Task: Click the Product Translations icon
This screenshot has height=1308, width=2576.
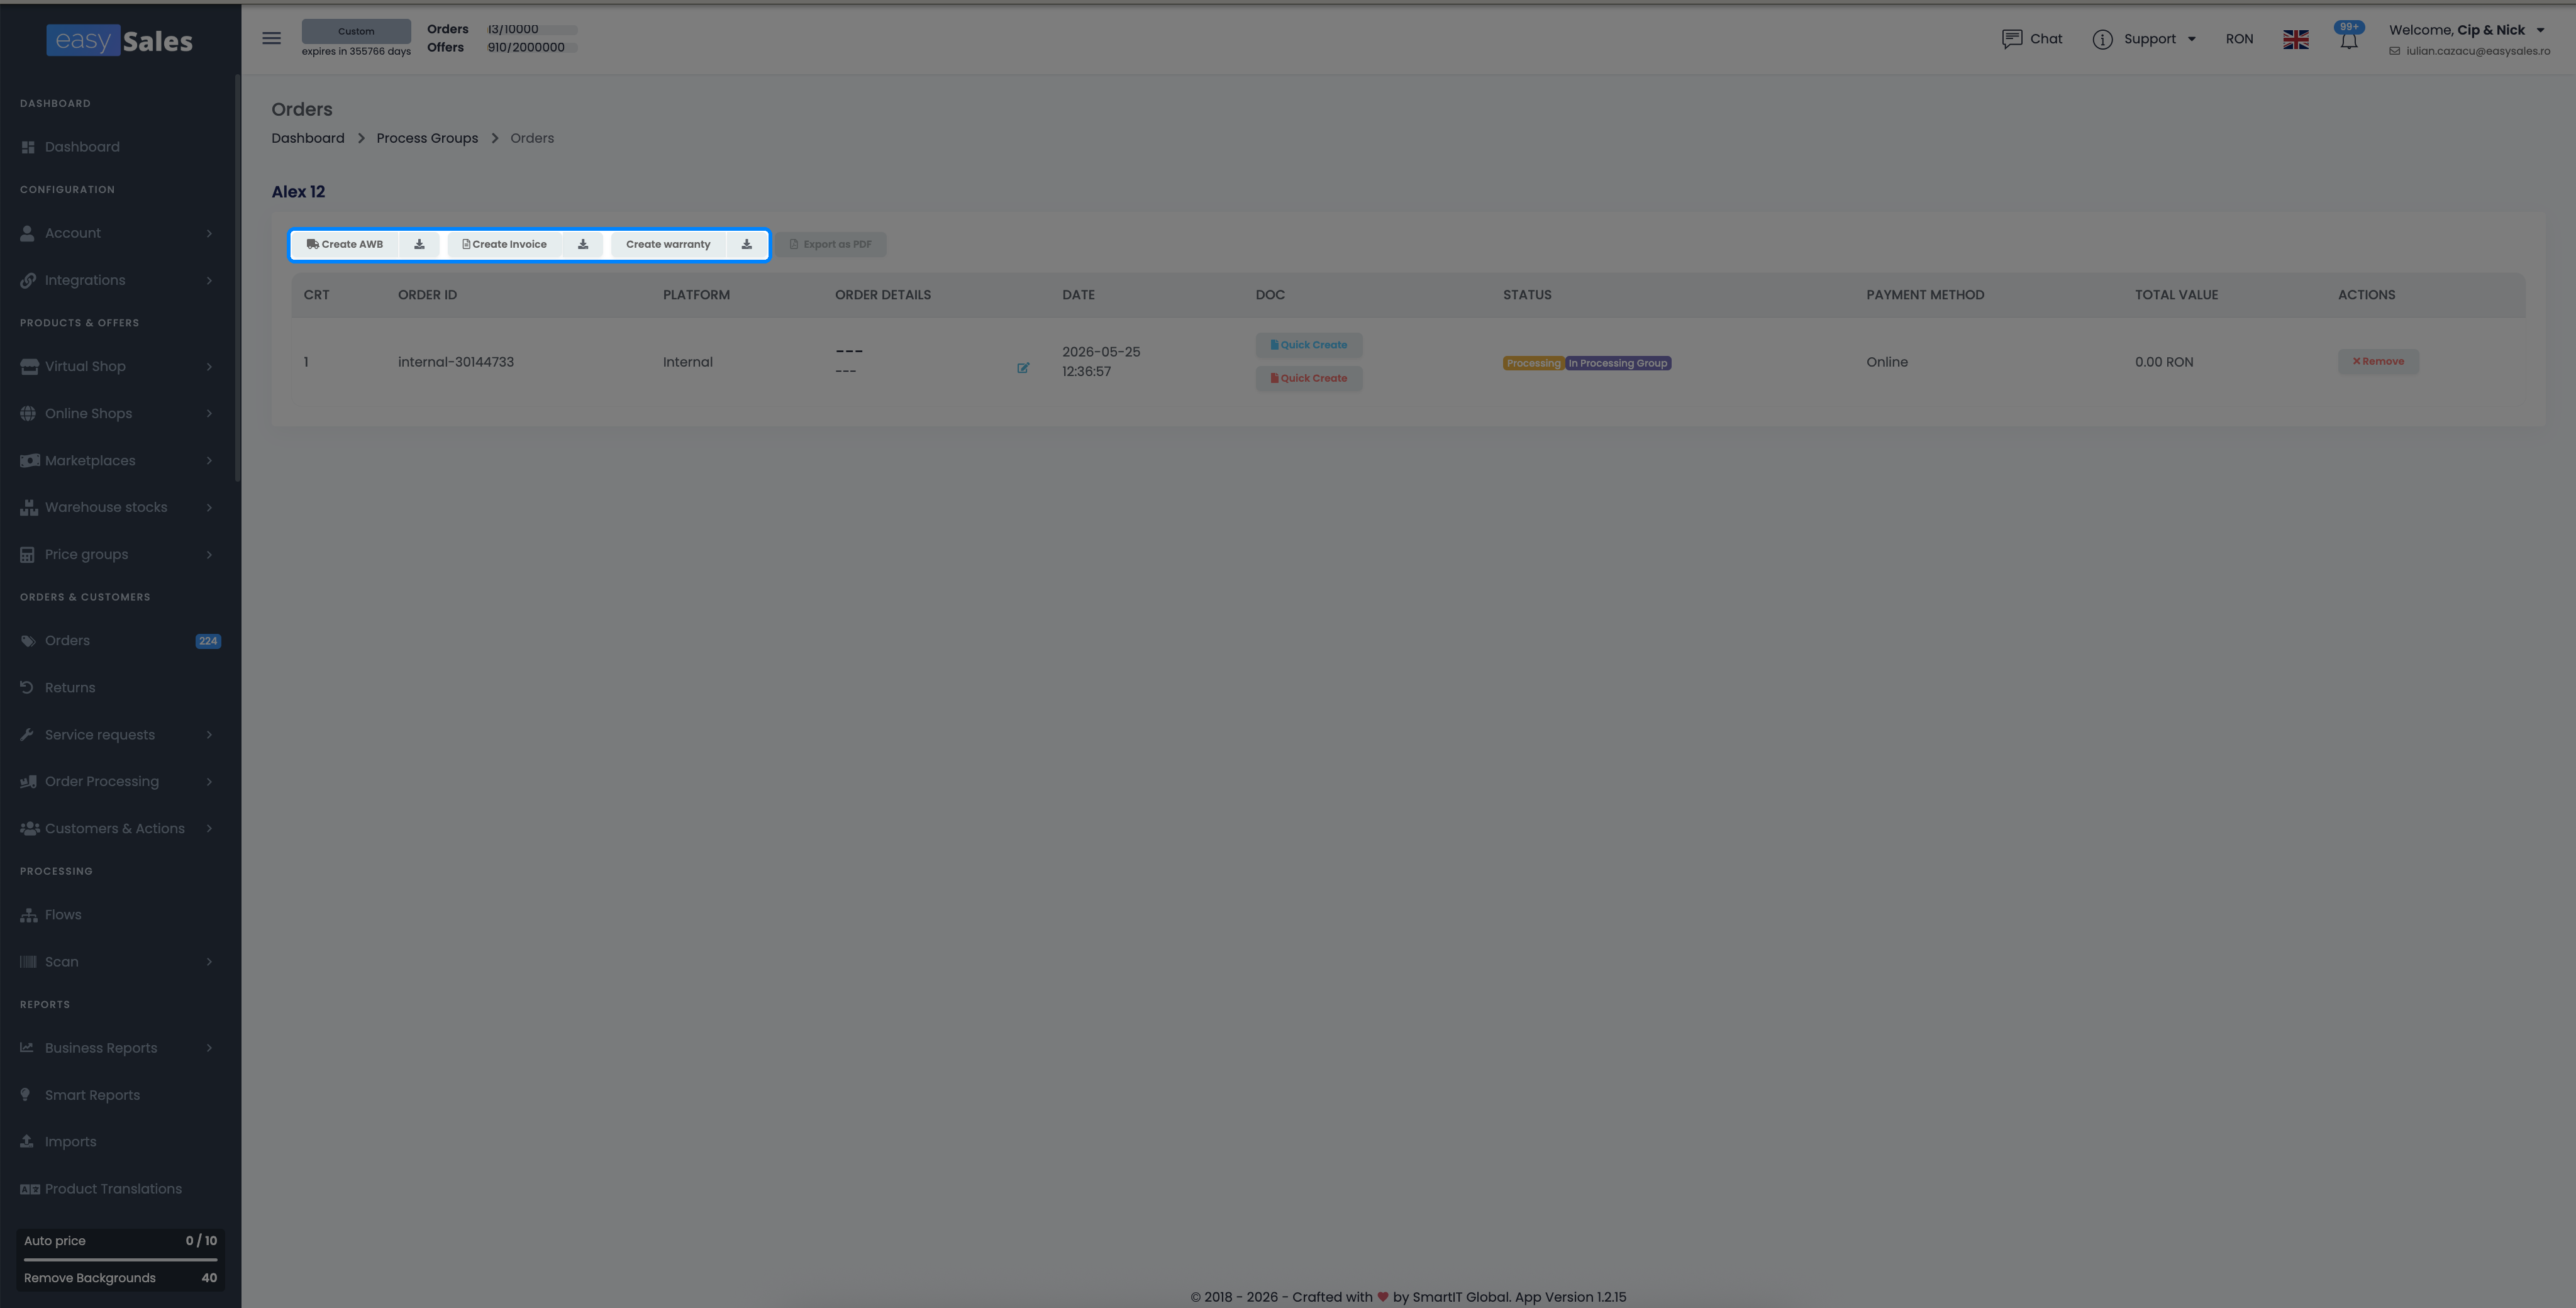Action: click(x=30, y=1189)
